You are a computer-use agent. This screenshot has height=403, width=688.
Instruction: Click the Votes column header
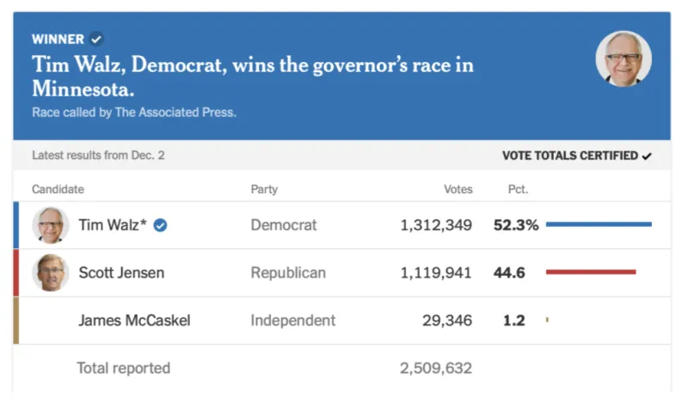pos(458,189)
